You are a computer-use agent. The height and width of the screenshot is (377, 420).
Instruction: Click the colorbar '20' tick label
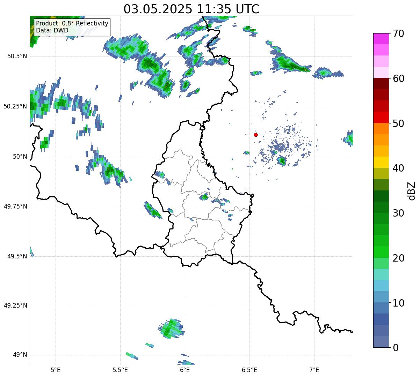tap(398, 258)
